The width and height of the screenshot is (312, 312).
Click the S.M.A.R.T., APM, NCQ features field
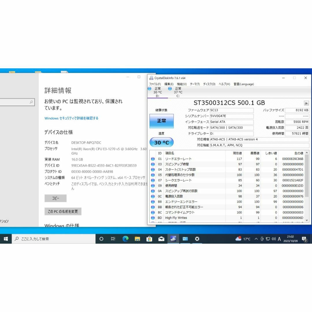259,145
